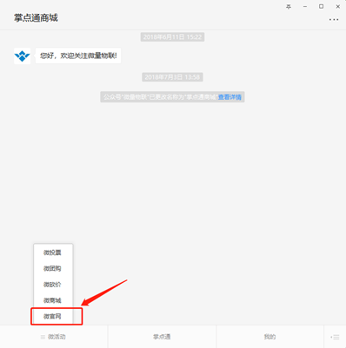Open the 微活动 bottom menu
346x348 pixels.
click(x=54, y=337)
